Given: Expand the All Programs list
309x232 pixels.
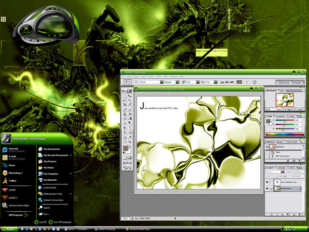Looking at the screenshot, I should tap(18, 215).
